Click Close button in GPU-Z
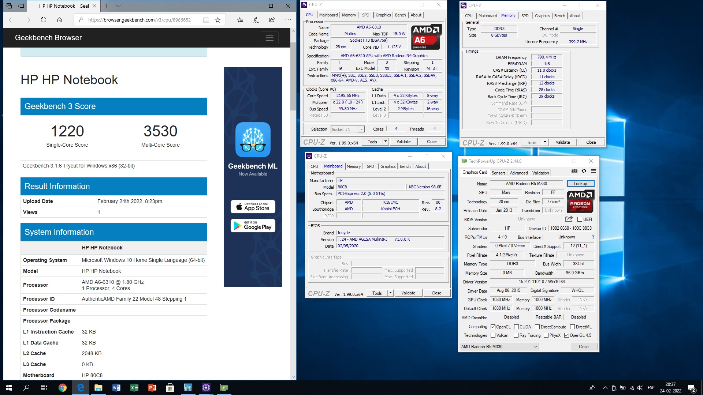Image resolution: width=703 pixels, height=395 pixels. 584,347
